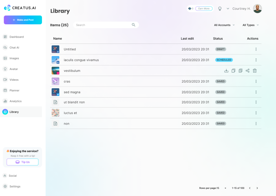Open Settings from the sidebar
Image resolution: width=276 pixels, height=196 pixels.
pos(15,186)
